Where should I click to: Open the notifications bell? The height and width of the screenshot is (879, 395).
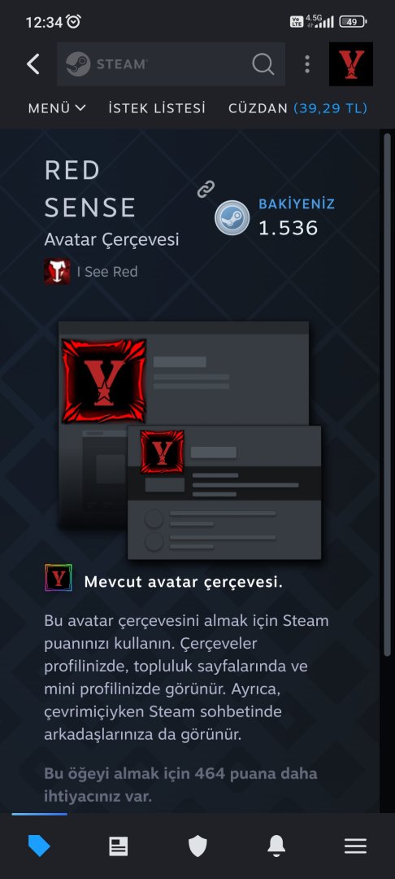click(276, 846)
